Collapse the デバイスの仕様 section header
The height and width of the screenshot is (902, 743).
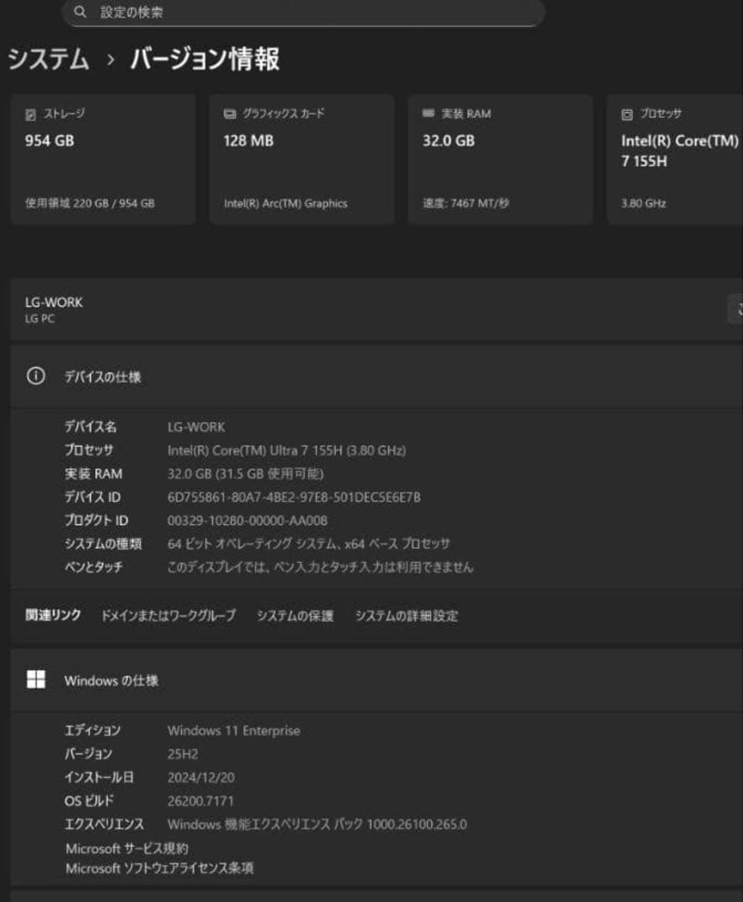point(377,377)
